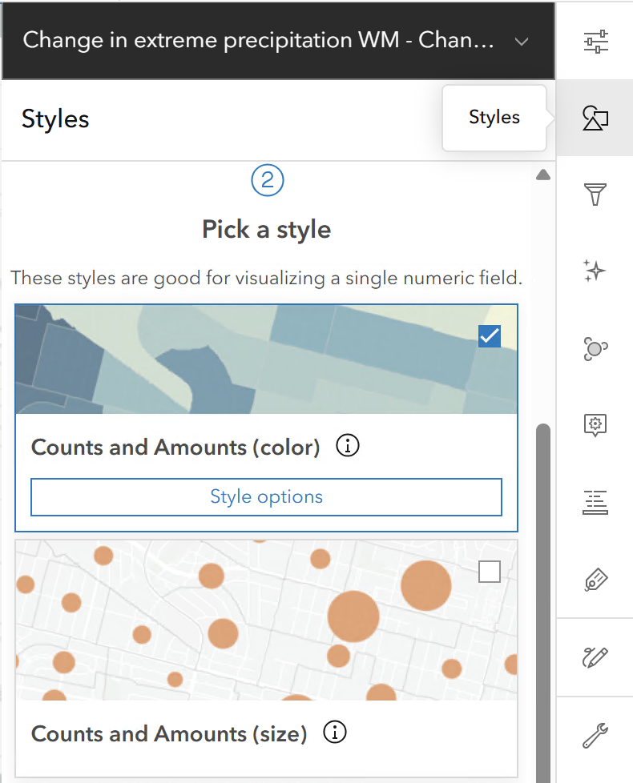Open the Filter funnel tool
This screenshot has width=633, height=783.
tap(595, 195)
